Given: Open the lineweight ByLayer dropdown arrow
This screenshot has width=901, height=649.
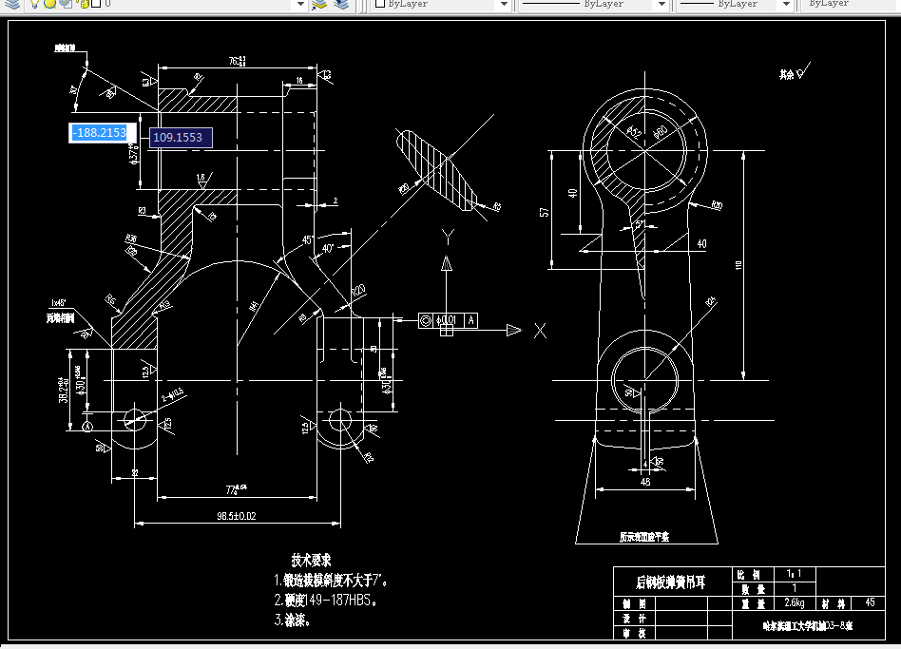Looking at the screenshot, I should (x=786, y=5).
